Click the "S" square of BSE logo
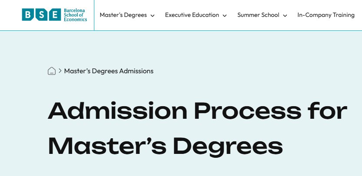 41,15
